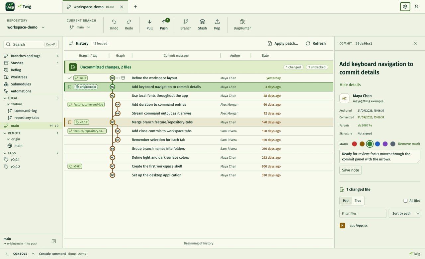Enable the All files checkbox
This screenshot has width=425, height=259.
coord(405,201)
